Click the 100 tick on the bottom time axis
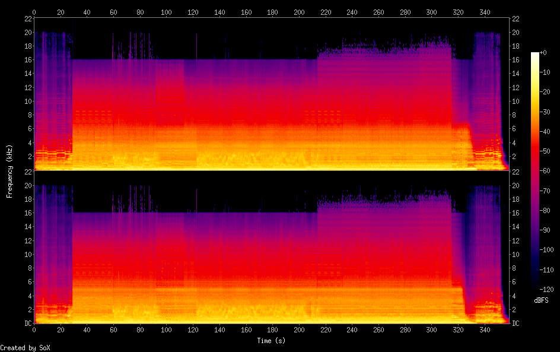Viewport: 560px width, 352px height. [x=167, y=330]
